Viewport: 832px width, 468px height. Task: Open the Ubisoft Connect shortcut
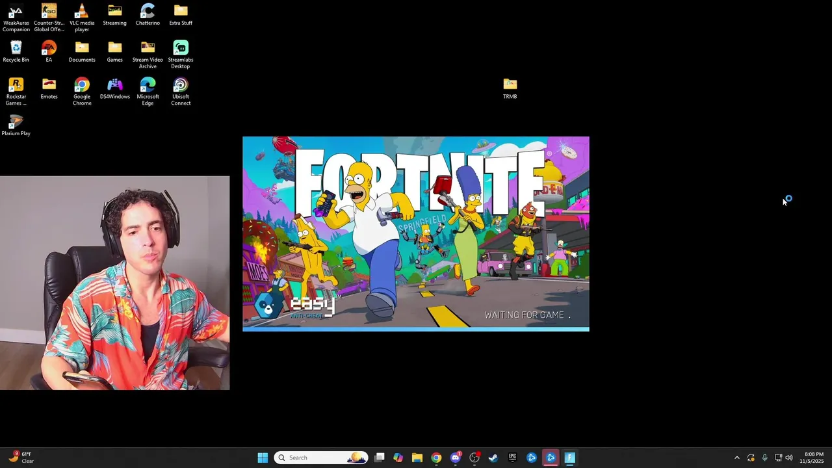181,92
